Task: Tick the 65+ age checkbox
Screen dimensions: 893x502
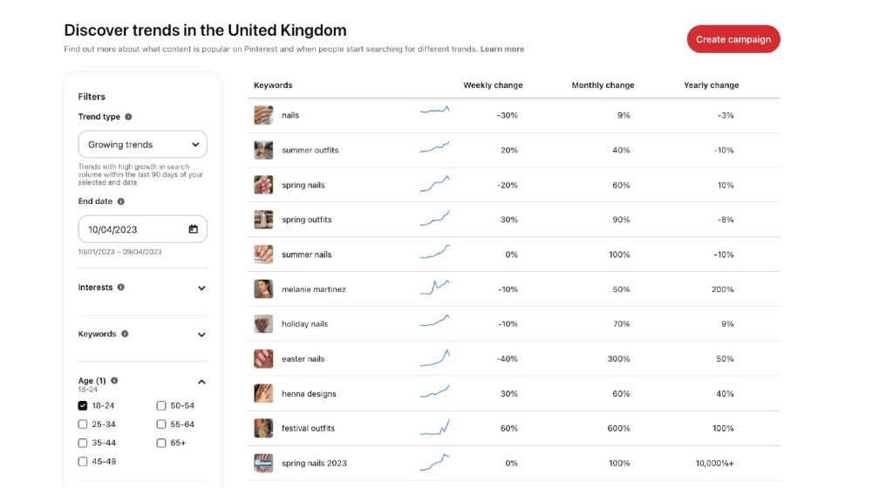Action: [161, 443]
